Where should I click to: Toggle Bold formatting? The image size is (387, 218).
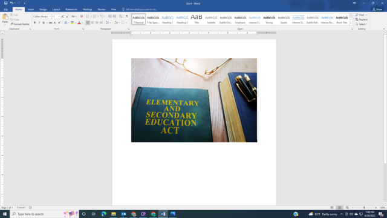[34, 23]
